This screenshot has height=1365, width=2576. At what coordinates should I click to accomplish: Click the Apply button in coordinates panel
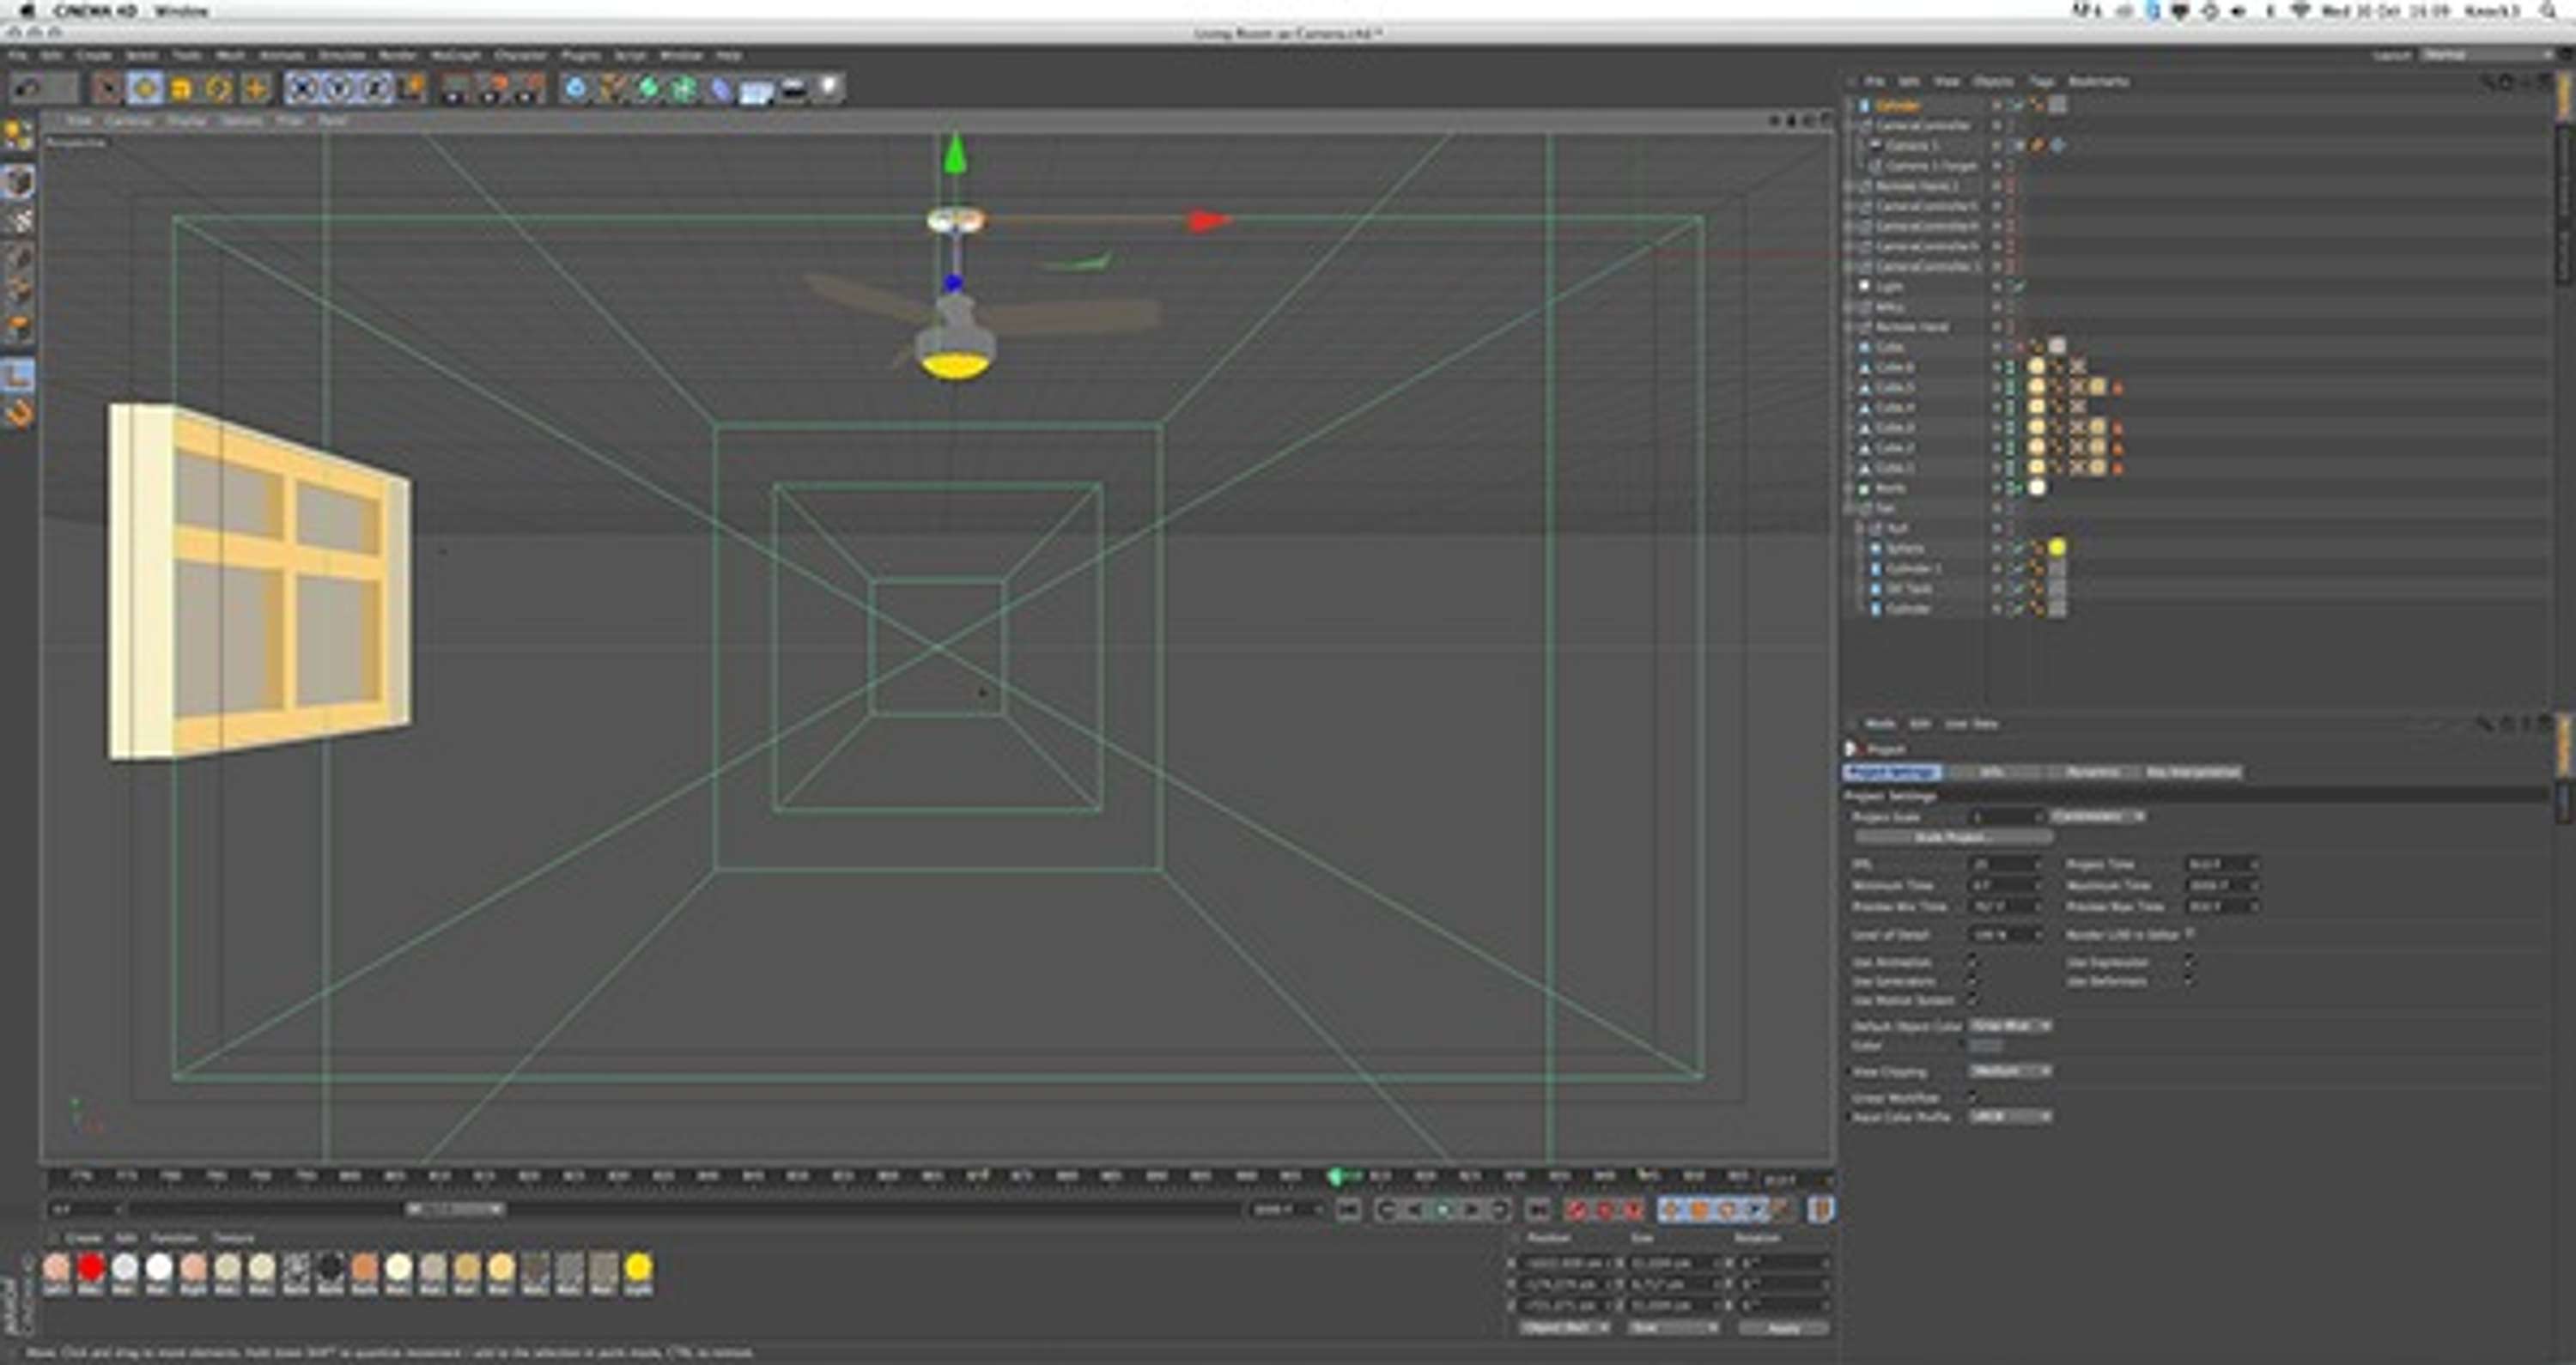1783,1328
